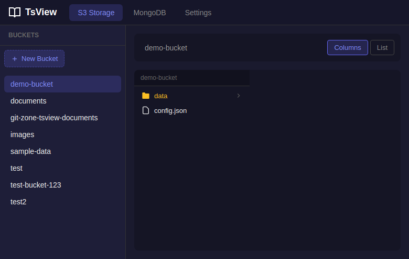Click the demo-bucket breadcrumb path title
Screen dimensions: 409x259
pos(166,48)
